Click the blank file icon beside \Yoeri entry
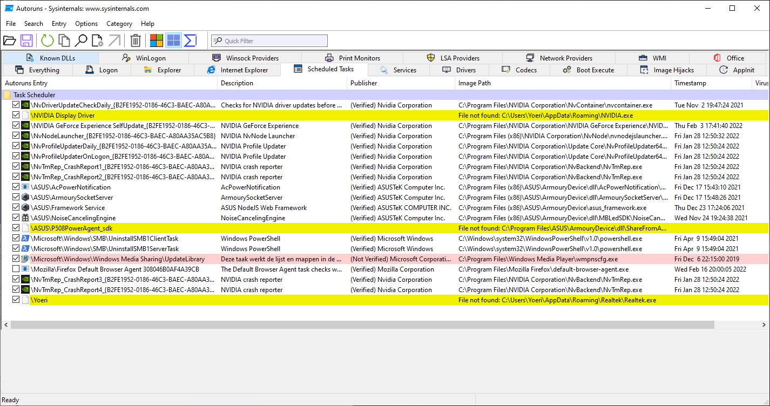The height and width of the screenshot is (406, 770). 25,300
